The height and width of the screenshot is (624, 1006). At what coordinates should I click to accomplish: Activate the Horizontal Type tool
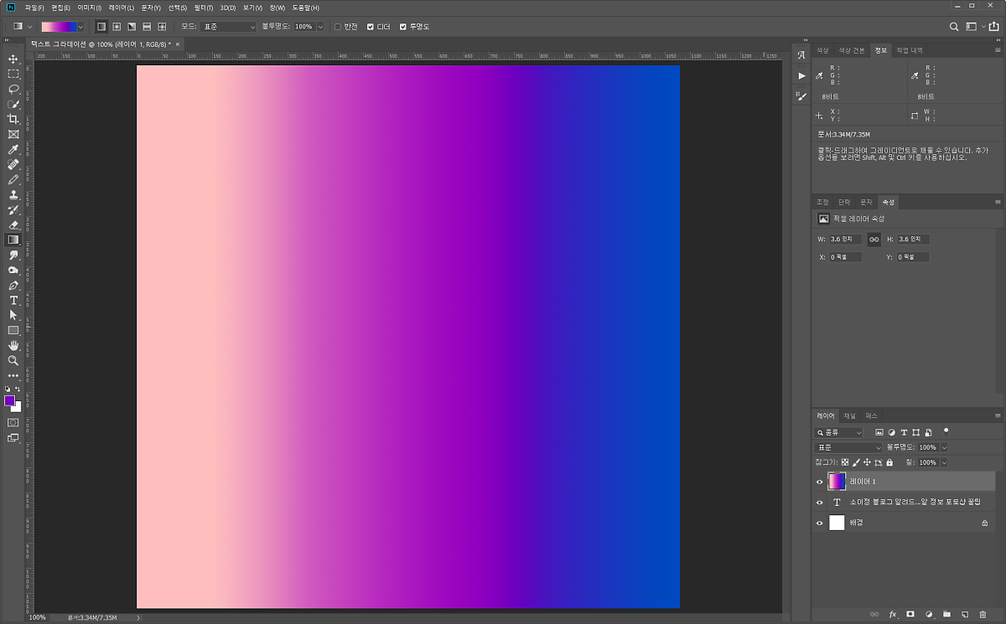[x=13, y=300]
